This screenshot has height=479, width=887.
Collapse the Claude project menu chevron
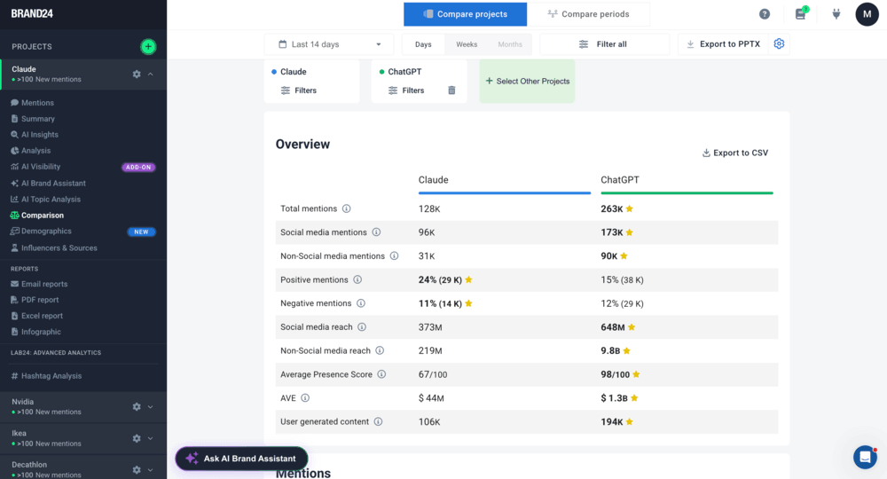151,75
